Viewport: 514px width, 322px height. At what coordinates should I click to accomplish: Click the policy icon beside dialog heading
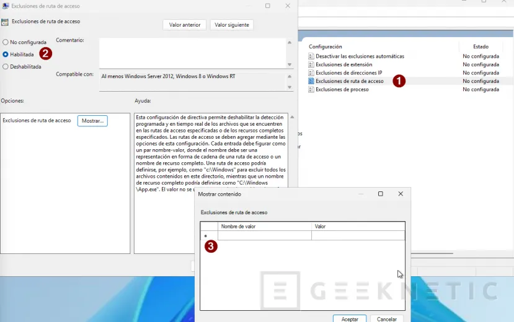pyautogui.click(x=5, y=22)
